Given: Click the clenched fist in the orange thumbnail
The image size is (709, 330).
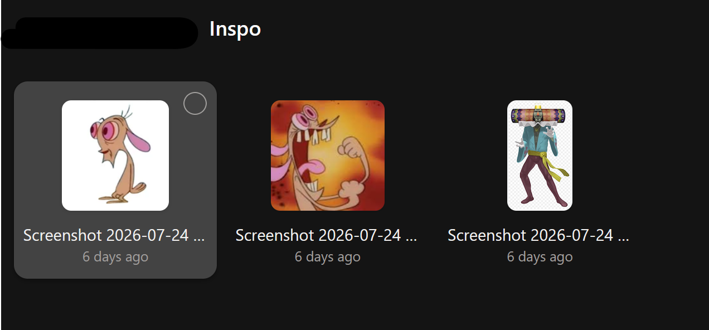Looking at the screenshot, I should point(351,149).
